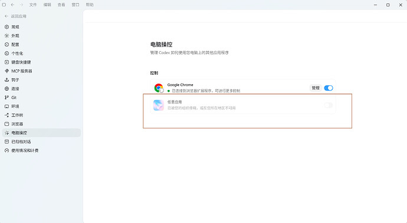The image size is (407, 223).
Task: Click the 已归档对话 archive icon
Action: (x=6, y=141)
